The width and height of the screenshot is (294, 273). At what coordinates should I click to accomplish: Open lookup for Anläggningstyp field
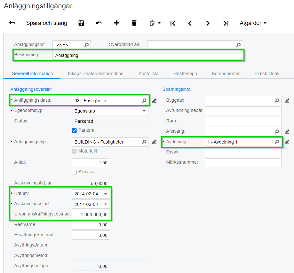pos(144,142)
